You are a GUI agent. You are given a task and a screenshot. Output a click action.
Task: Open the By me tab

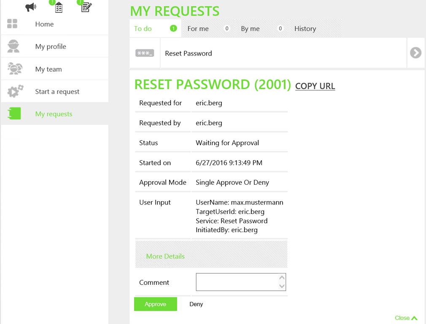(x=250, y=29)
